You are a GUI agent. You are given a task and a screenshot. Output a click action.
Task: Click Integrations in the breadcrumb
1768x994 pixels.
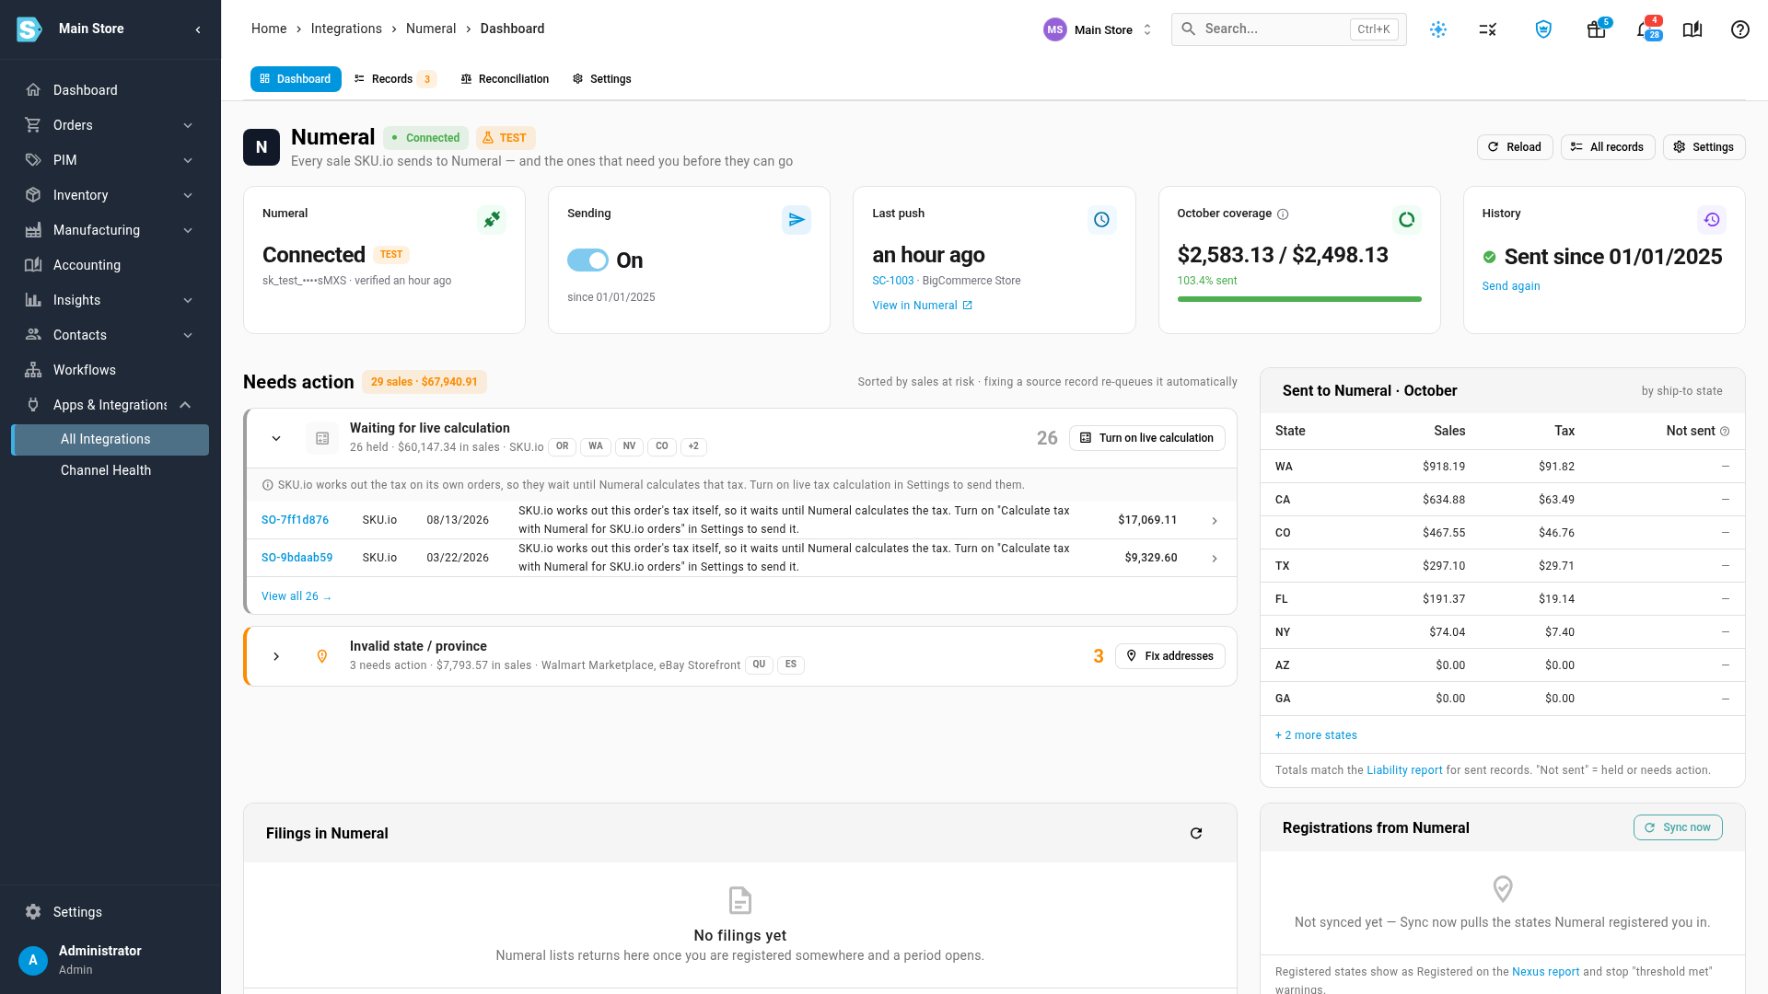click(x=346, y=29)
